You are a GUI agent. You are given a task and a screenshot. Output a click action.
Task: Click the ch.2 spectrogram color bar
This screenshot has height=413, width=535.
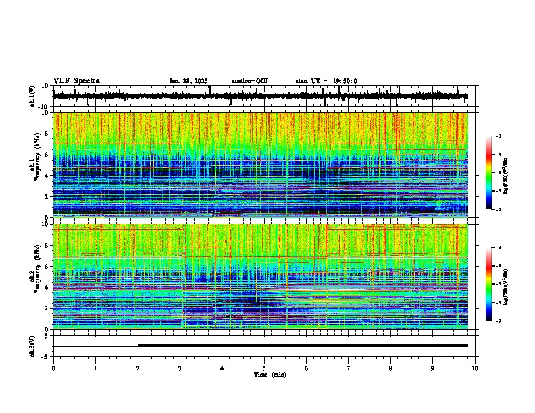(x=489, y=284)
